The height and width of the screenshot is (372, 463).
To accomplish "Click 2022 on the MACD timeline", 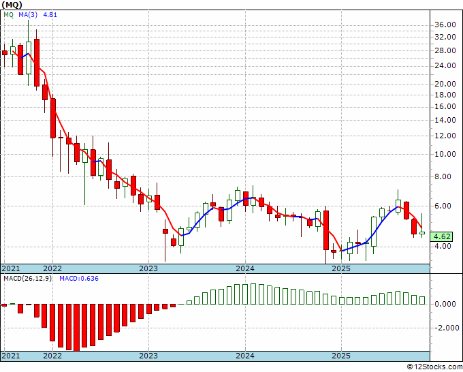I will coord(52,356).
